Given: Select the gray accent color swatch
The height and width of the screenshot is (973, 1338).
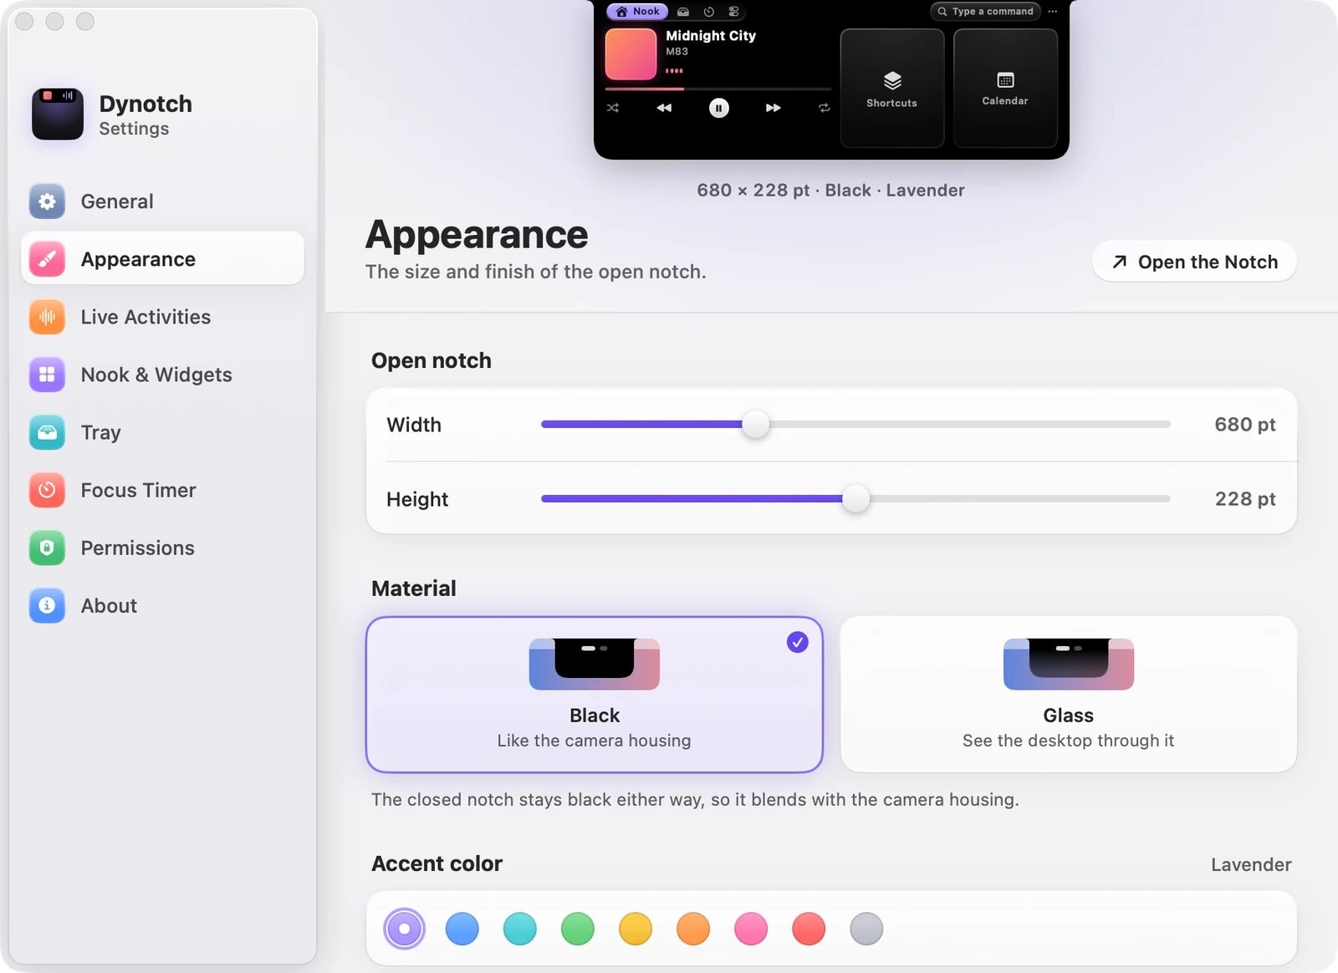Looking at the screenshot, I should [x=866, y=929].
